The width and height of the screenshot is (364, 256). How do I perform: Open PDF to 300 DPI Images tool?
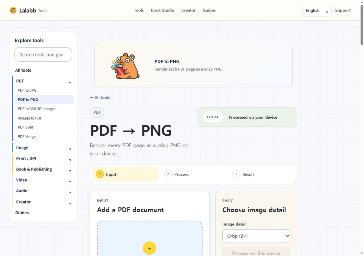click(x=37, y=109)
